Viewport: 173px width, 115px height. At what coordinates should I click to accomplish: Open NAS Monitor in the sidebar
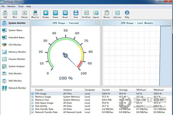pos(15,81)
